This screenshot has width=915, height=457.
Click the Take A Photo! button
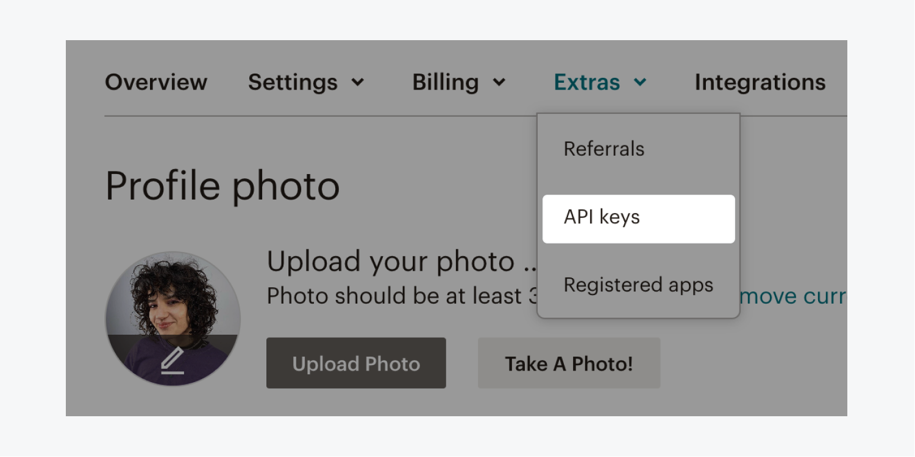click(x=569, y=363)
